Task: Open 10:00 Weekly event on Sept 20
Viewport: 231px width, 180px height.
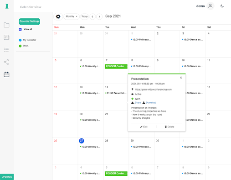Action: pyautogui.click(x=91, y=120)
